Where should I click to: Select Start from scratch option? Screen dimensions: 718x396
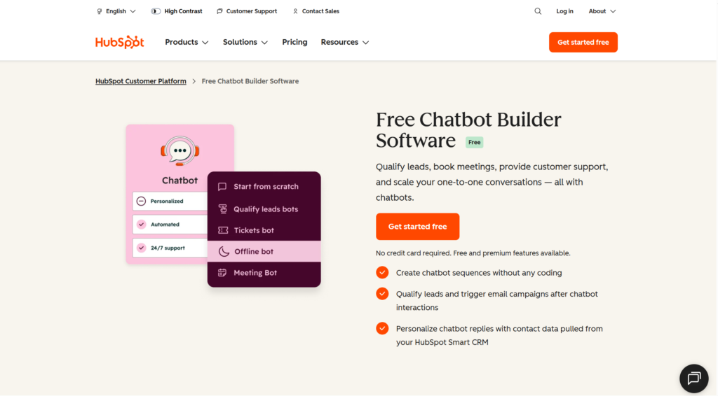point(264,186)
